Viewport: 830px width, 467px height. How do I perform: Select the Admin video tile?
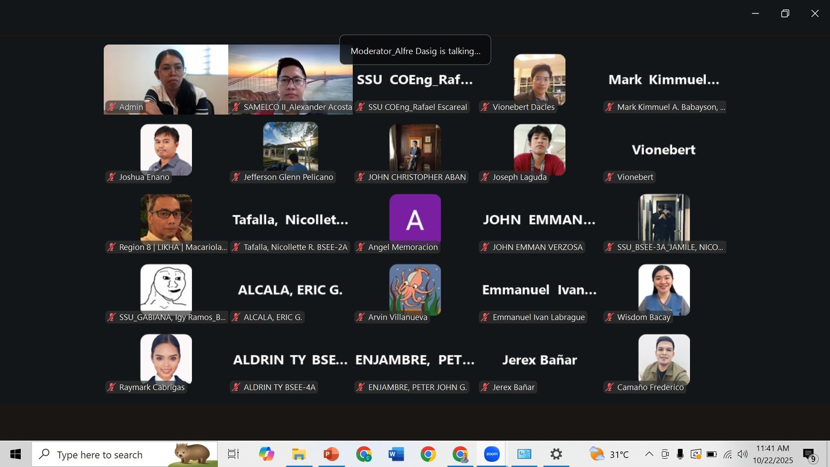coord(166,79)
